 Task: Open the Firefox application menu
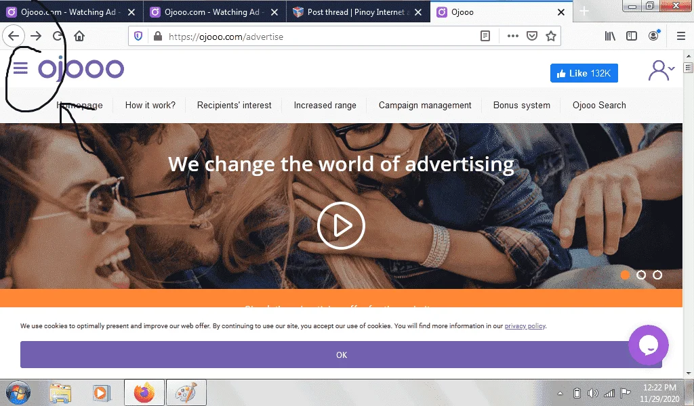click(x=681, y=37)
